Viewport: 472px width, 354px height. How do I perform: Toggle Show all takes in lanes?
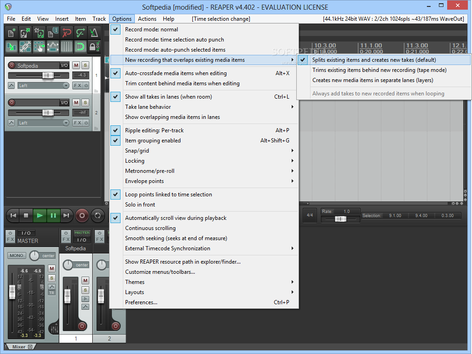(x=204, y=97)
